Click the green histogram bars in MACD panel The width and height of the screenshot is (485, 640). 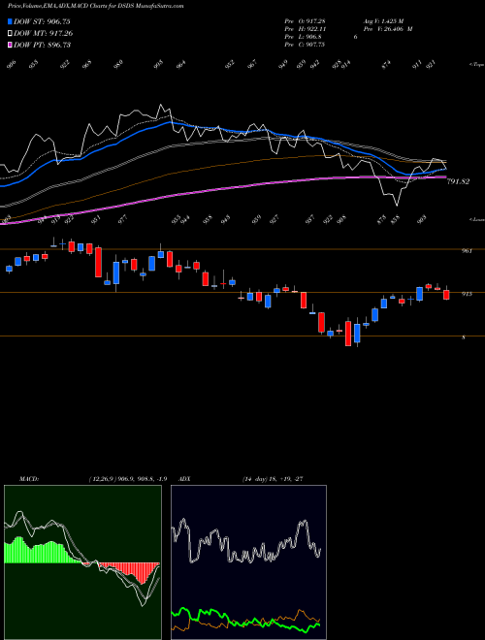coord(37,553)
